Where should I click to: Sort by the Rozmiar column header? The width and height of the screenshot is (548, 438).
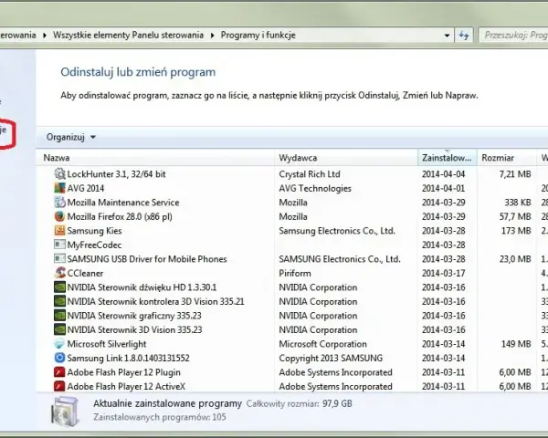point(507,158)
